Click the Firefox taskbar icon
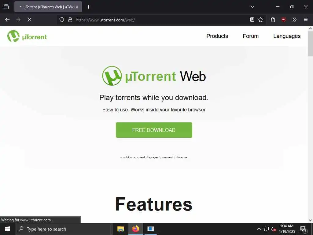 click(135, 229)
